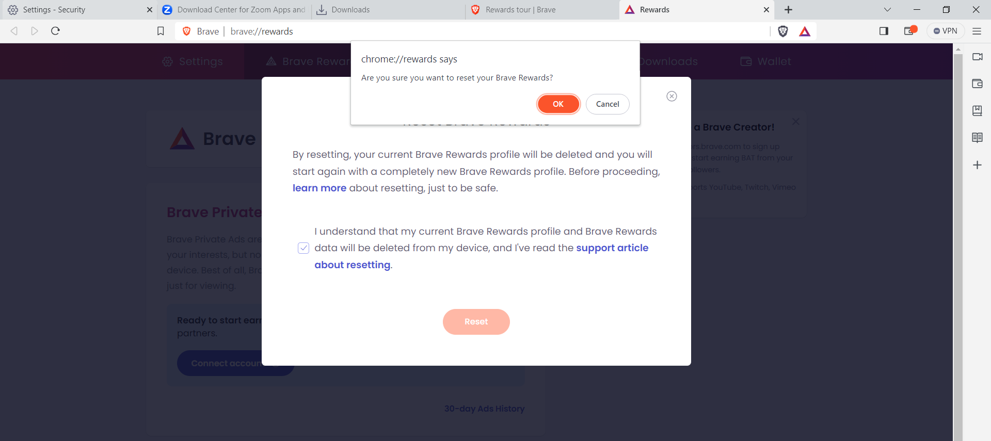Open the toolbar Wallet with notification badge
The image size is (991, 441).
pos(909,31)
